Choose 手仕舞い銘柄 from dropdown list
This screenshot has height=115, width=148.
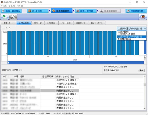pyautogui.click(x=132, y=39)
